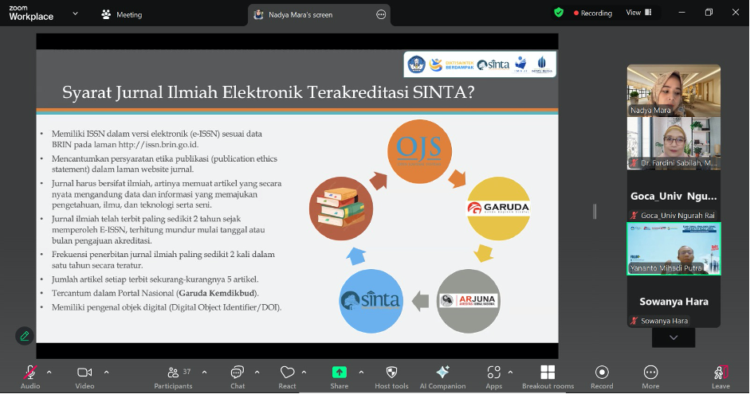Image resolution: width=750 pixels, height=394 pixels.
Task: Open the View layout menu
Action: click(638, 13)
